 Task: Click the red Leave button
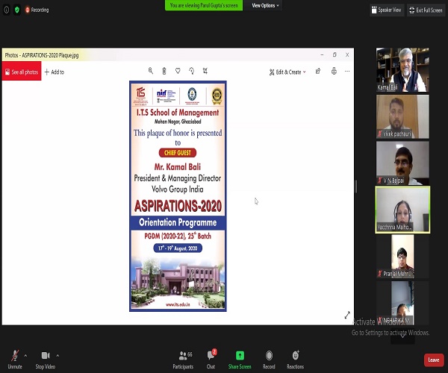pos(434,360)
